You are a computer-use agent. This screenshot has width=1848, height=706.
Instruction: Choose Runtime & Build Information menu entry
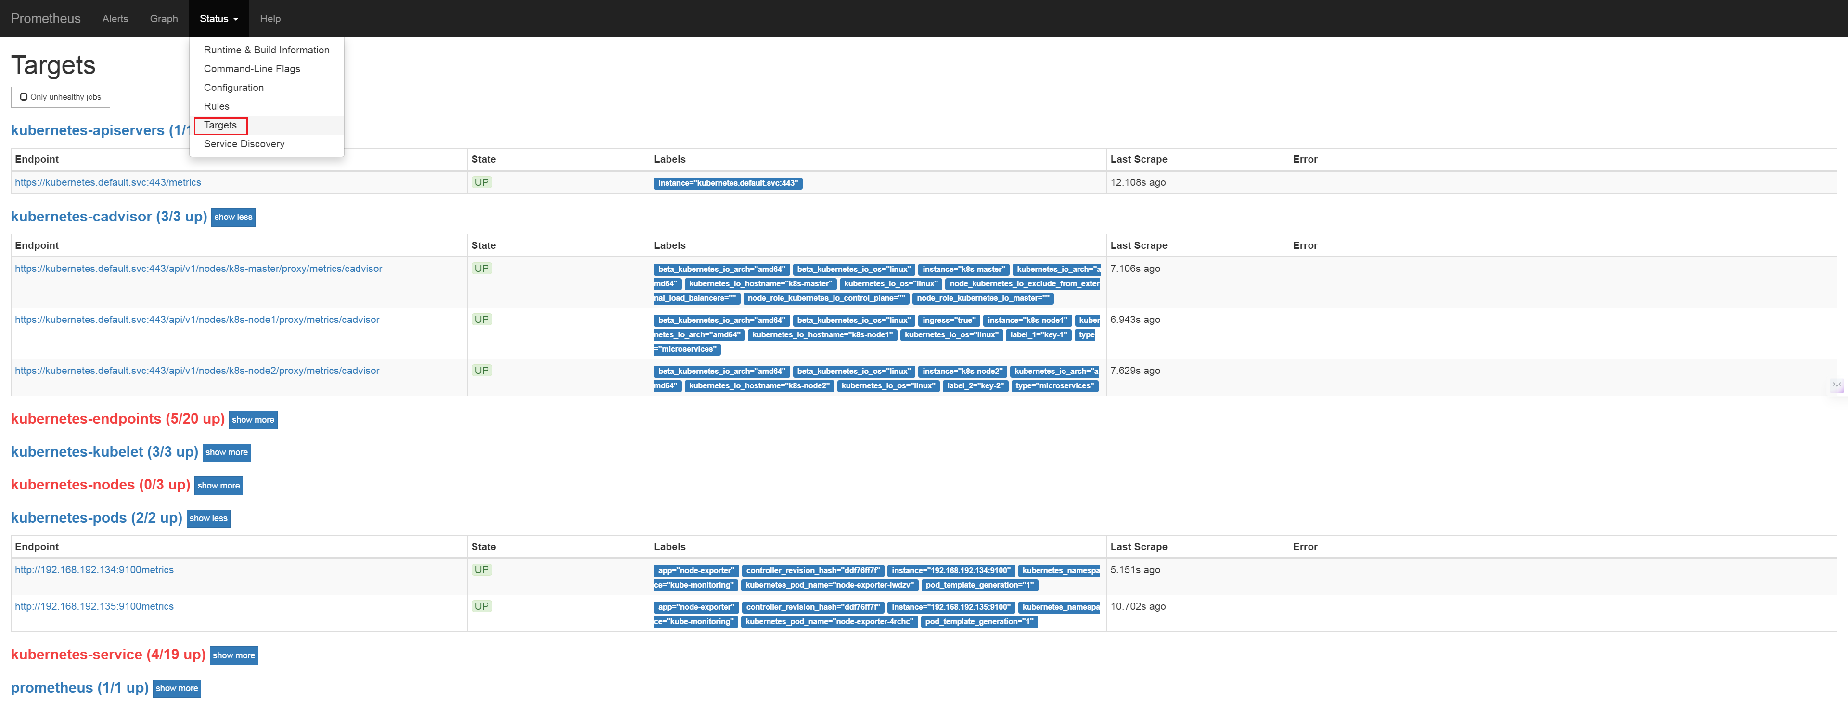coord(266,50)
